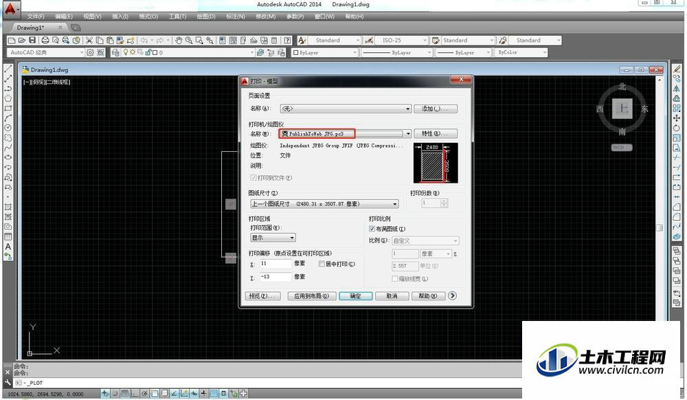Click the Undo arrow icon

[x=144, y=41]
